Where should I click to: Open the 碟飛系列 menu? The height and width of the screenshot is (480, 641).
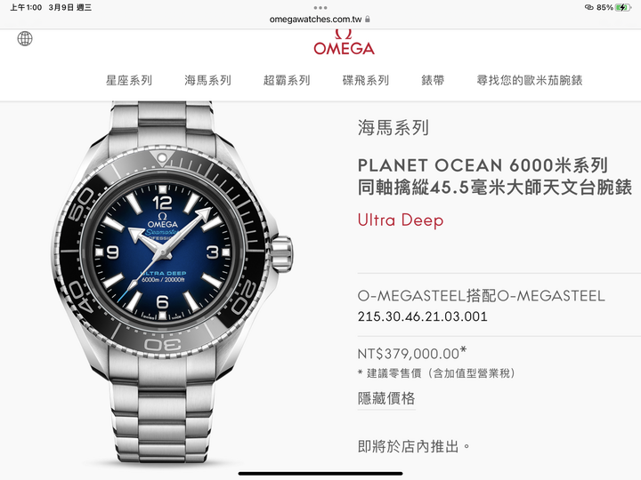(366, 80)
